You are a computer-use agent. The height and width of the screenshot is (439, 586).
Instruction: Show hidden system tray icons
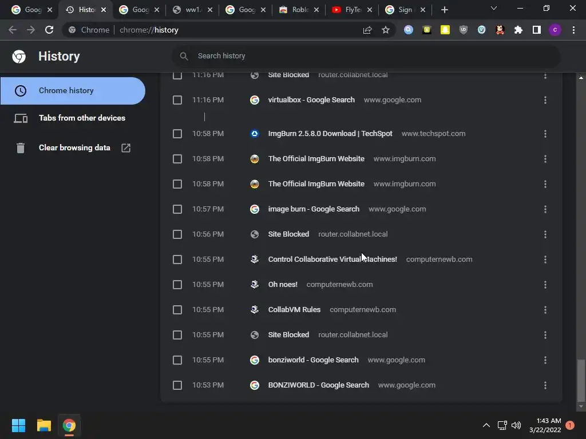[x=486, y=425]
